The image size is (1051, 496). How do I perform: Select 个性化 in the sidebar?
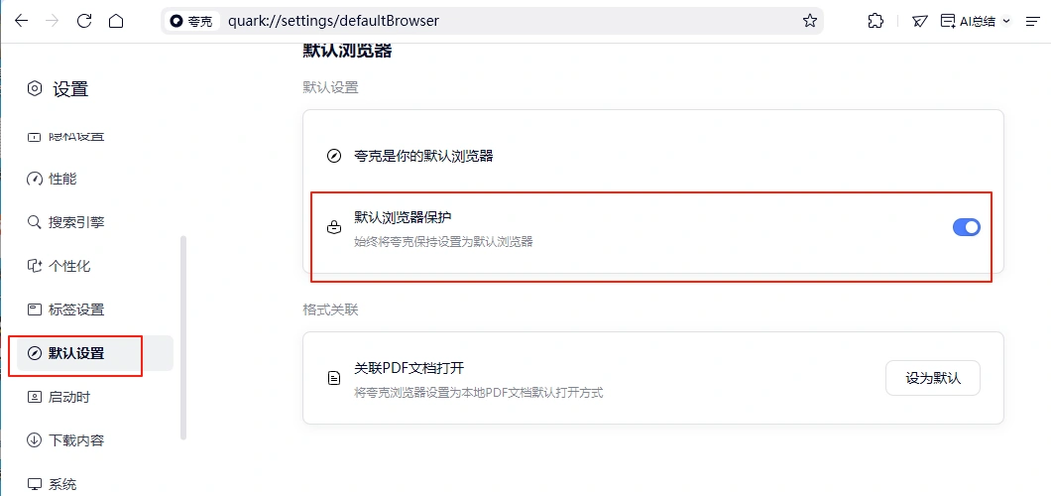click(x=68, y=266)
